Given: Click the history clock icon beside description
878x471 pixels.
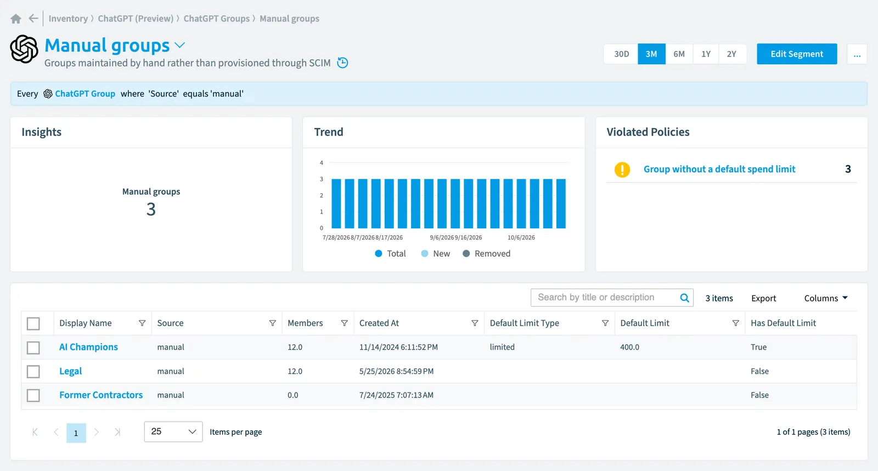Looking at the screenshot, I should (342, 63).
